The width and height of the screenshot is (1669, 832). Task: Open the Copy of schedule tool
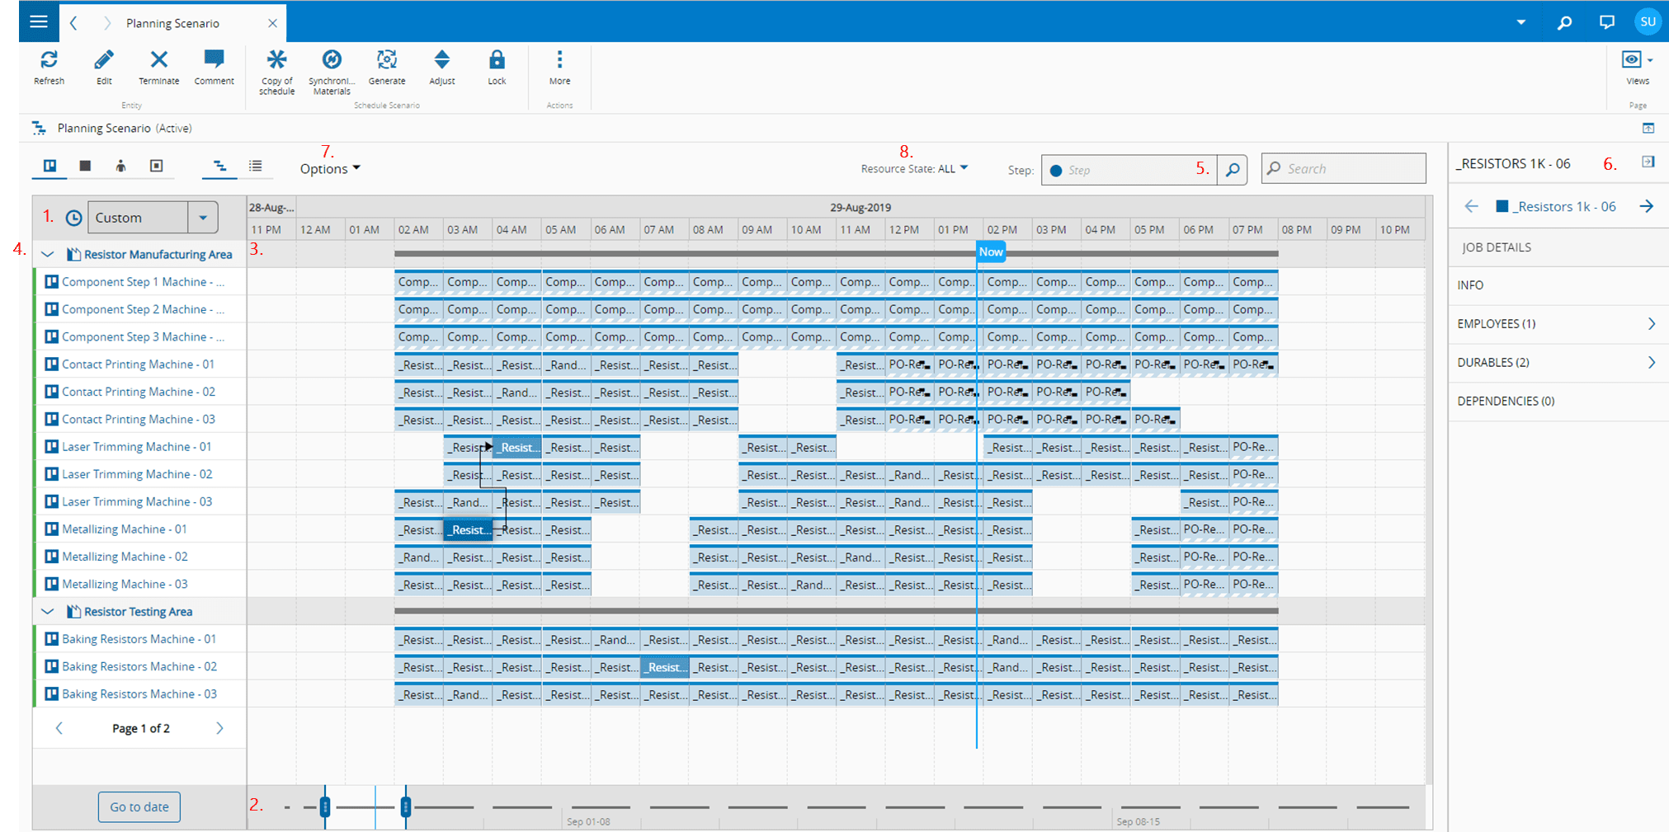(276, 60)
